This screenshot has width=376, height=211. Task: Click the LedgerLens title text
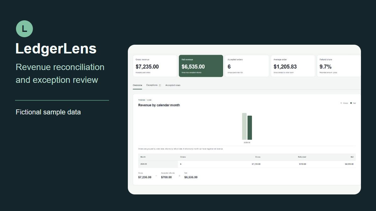click(56, 49)
